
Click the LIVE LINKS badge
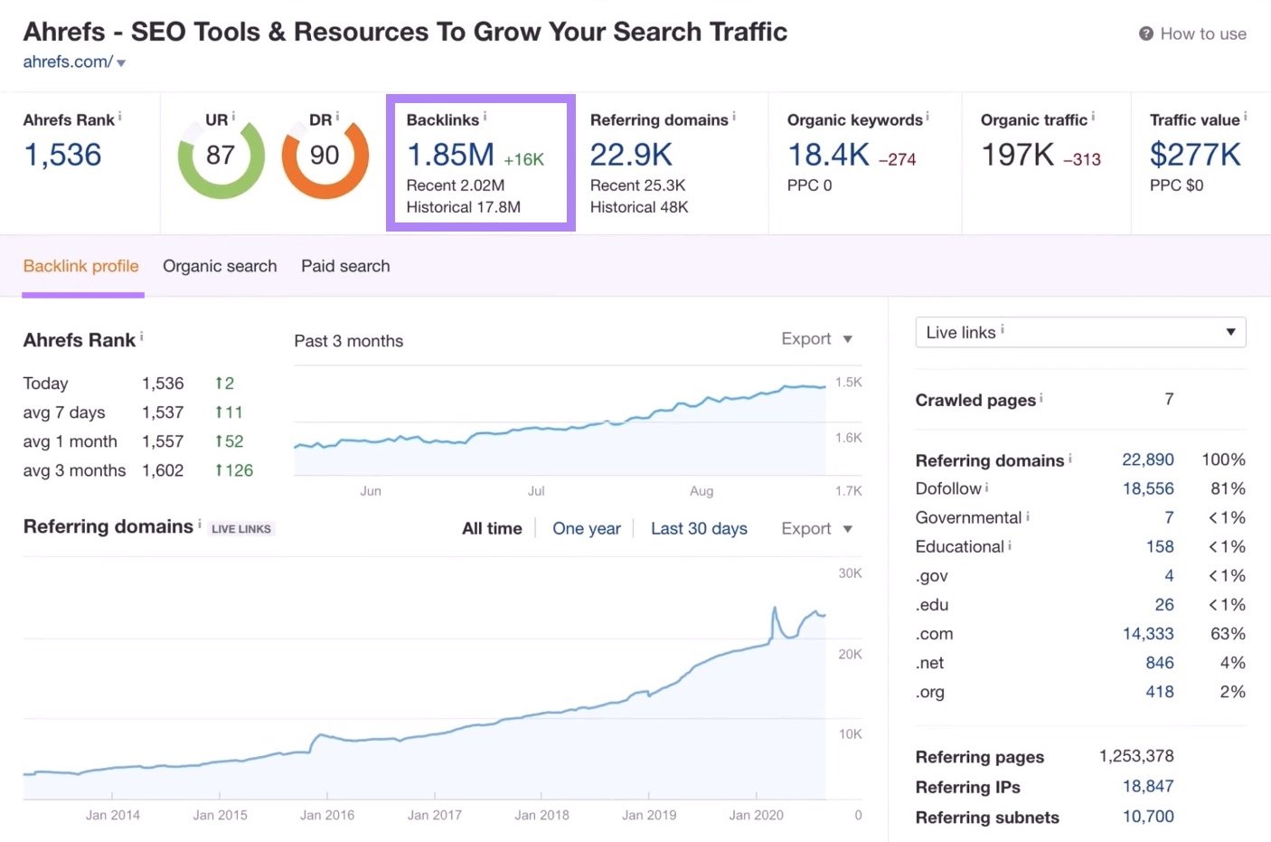coord(241,529)
